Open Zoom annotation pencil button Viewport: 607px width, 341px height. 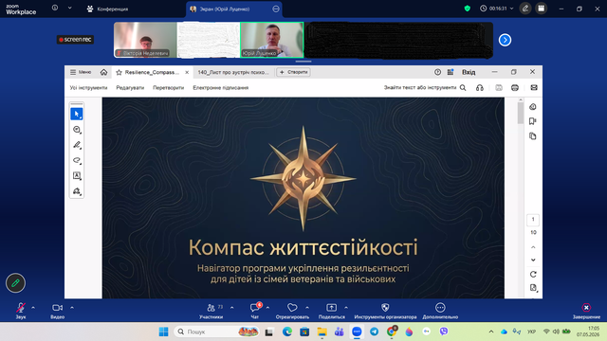pos(15,283)
